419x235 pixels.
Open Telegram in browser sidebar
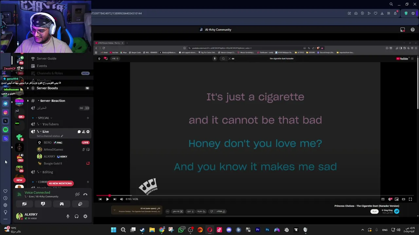(x=5, y=103)
